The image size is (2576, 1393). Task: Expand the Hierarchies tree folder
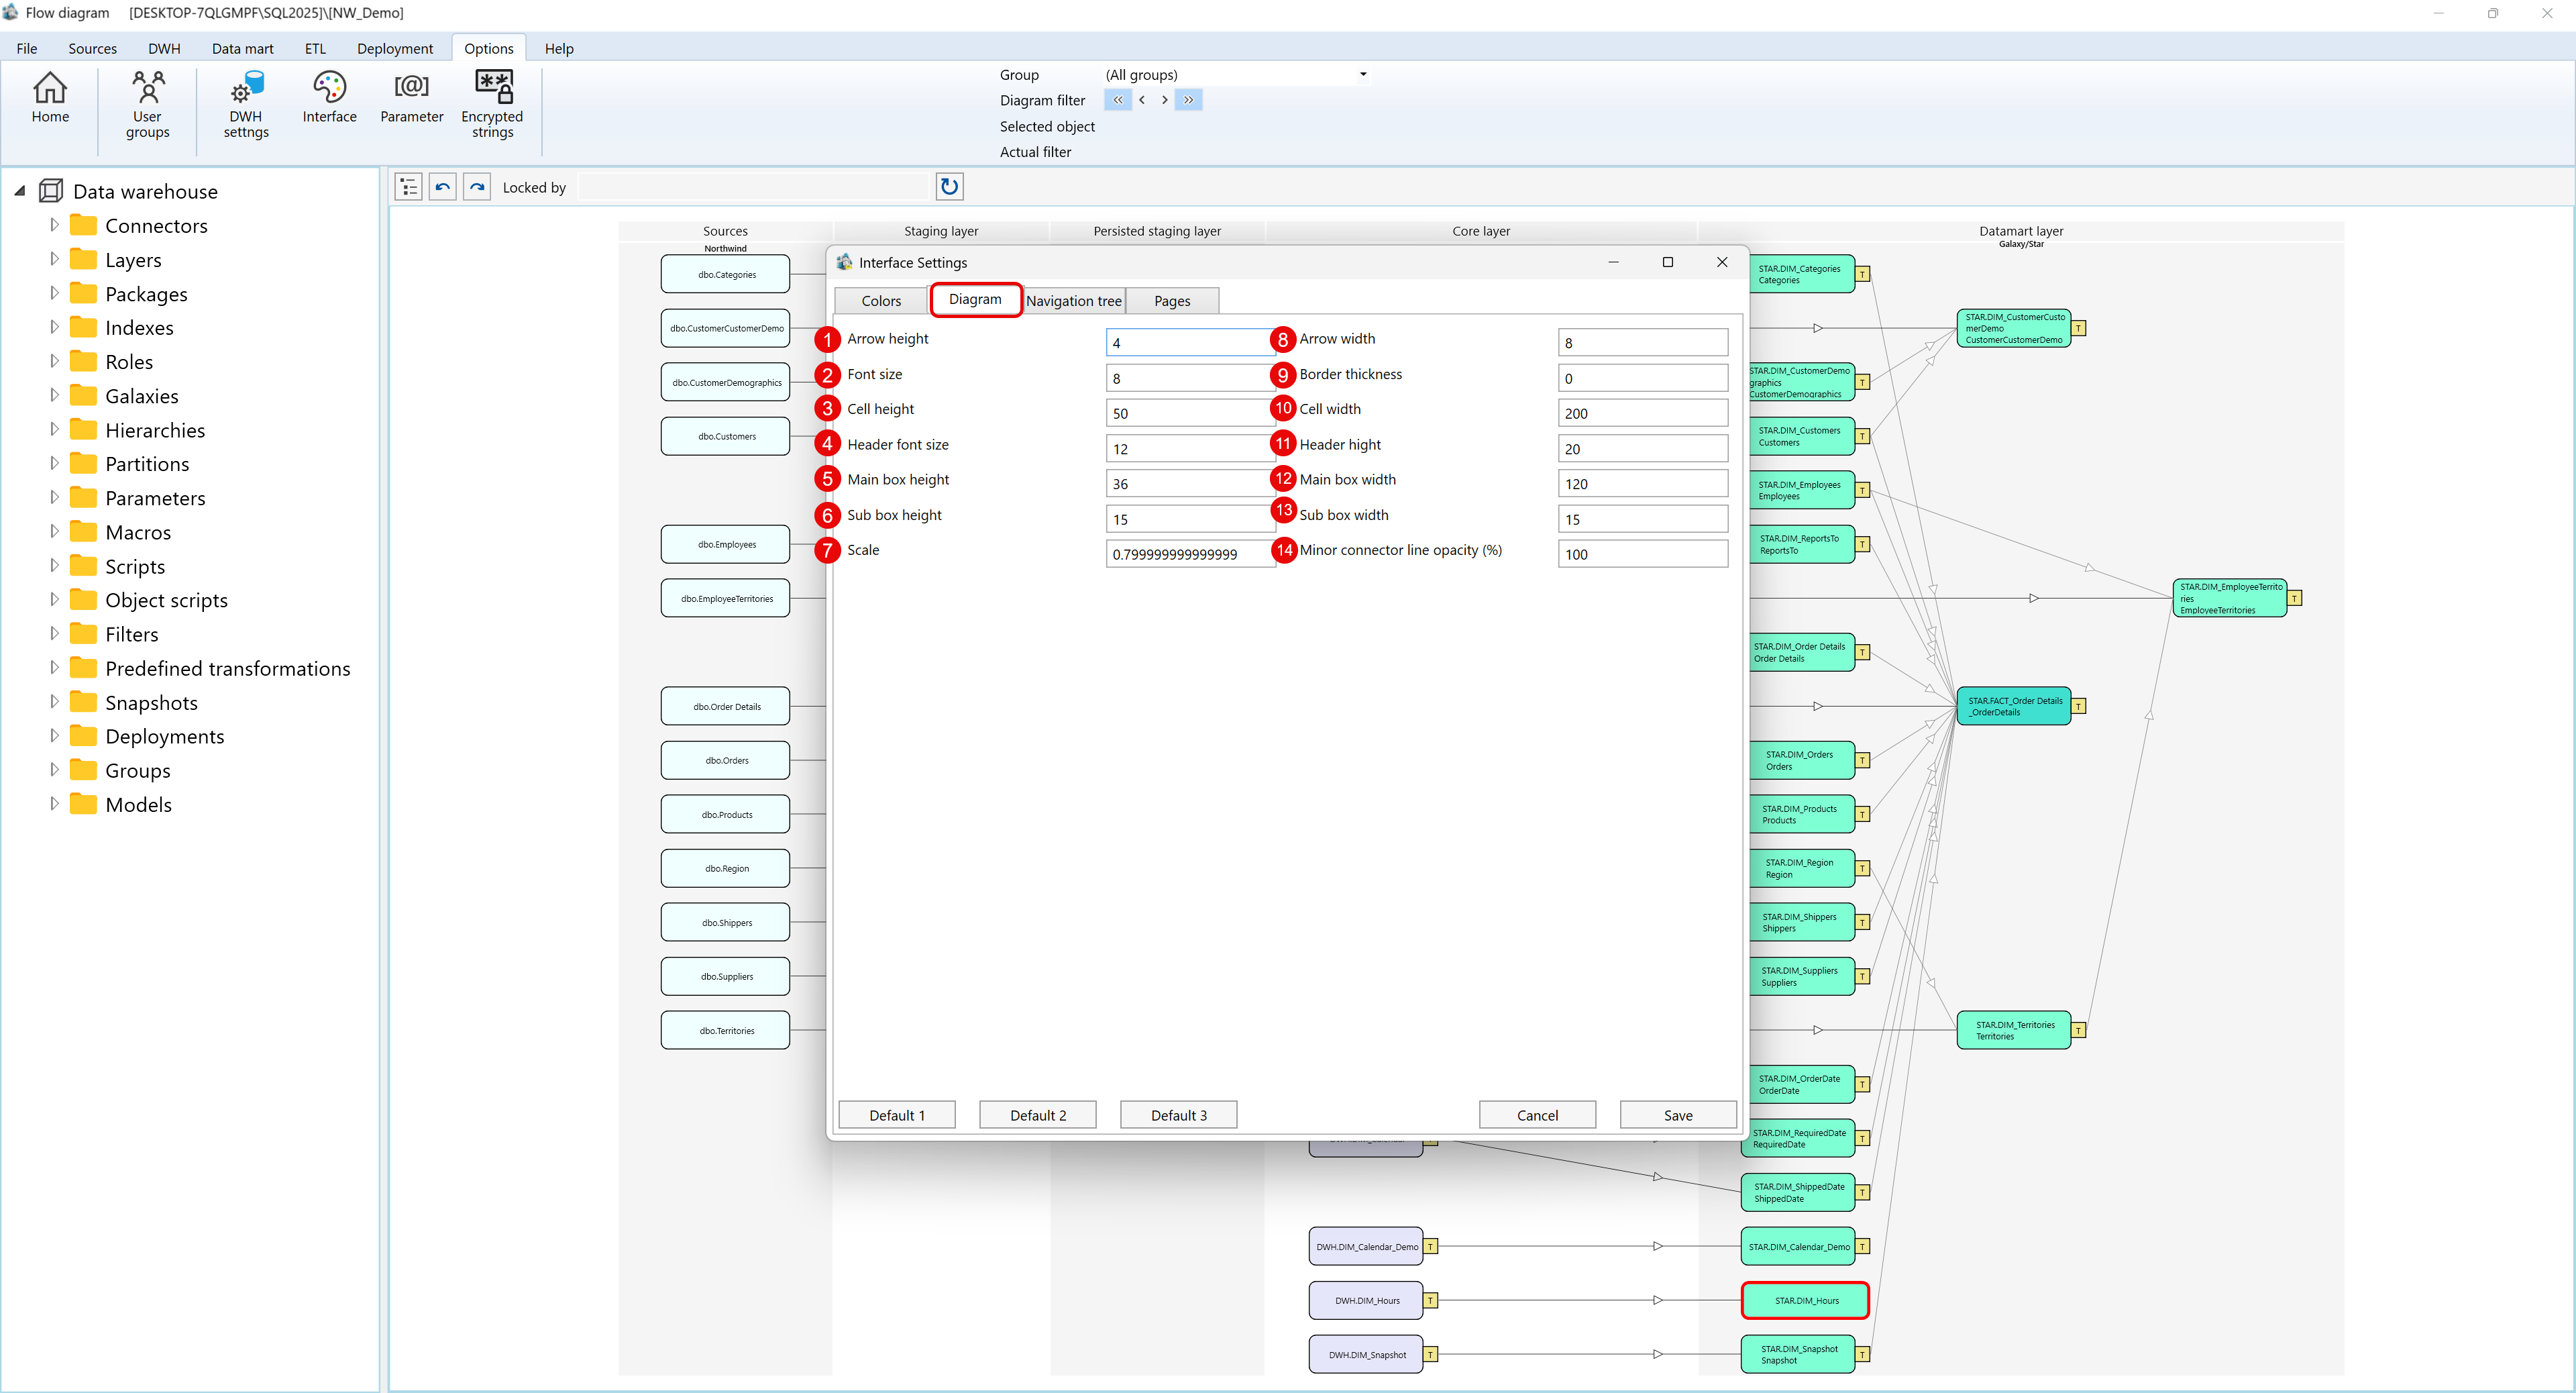click(54, 430)
